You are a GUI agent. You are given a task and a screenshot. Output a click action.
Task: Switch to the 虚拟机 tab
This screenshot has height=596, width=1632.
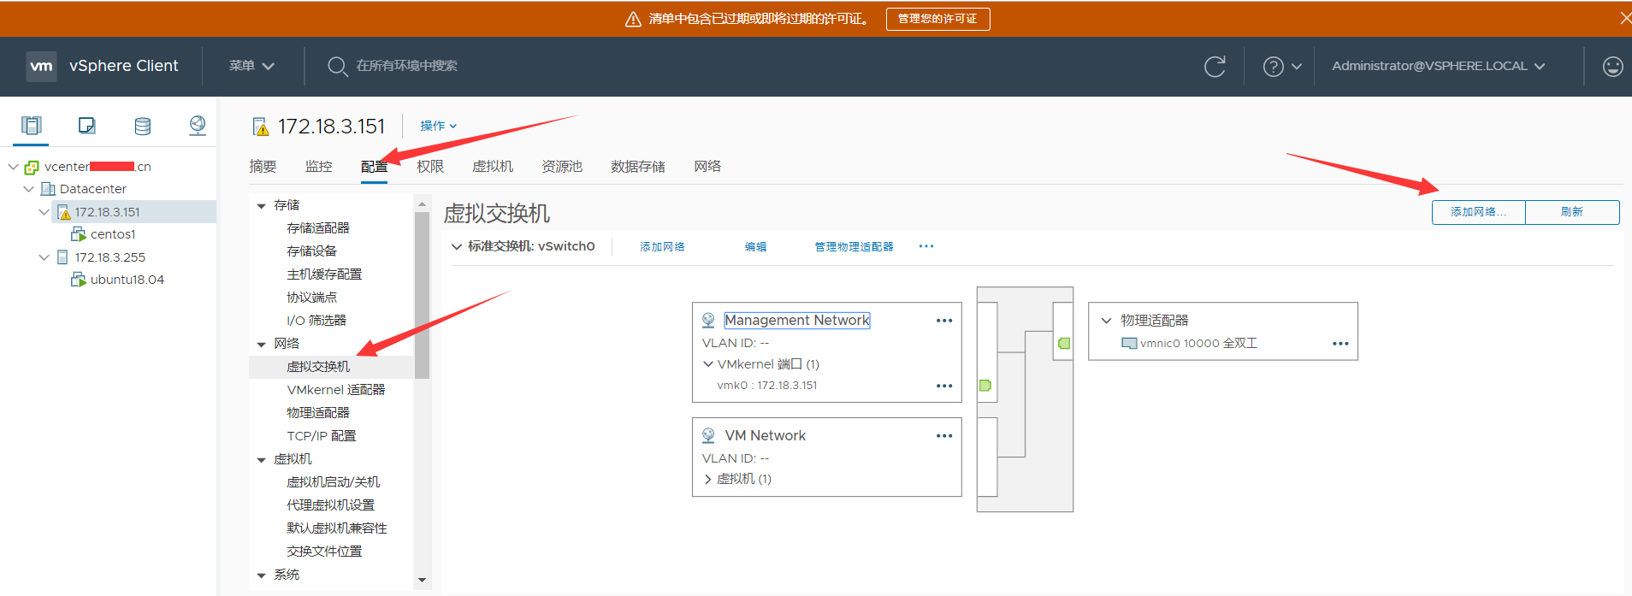(x=493, y=166)
